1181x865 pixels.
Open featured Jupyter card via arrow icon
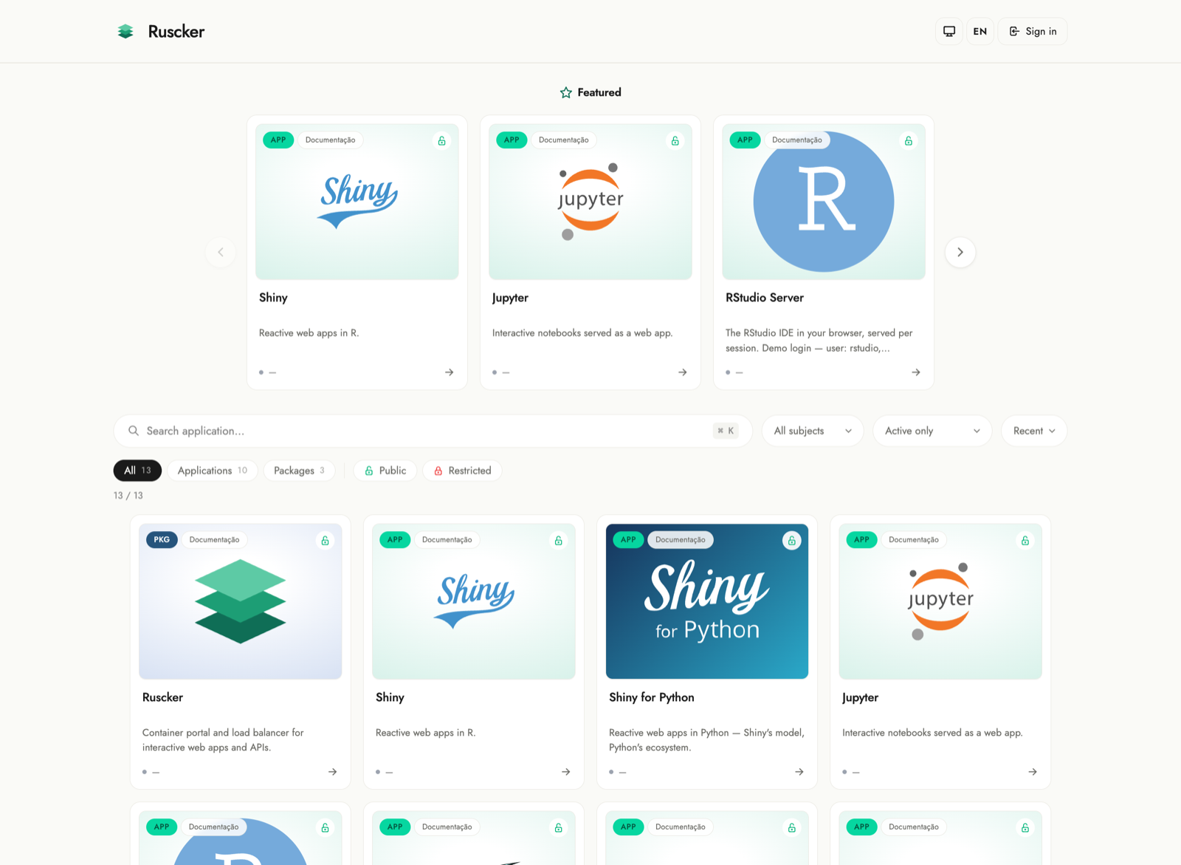pos(682,372)
